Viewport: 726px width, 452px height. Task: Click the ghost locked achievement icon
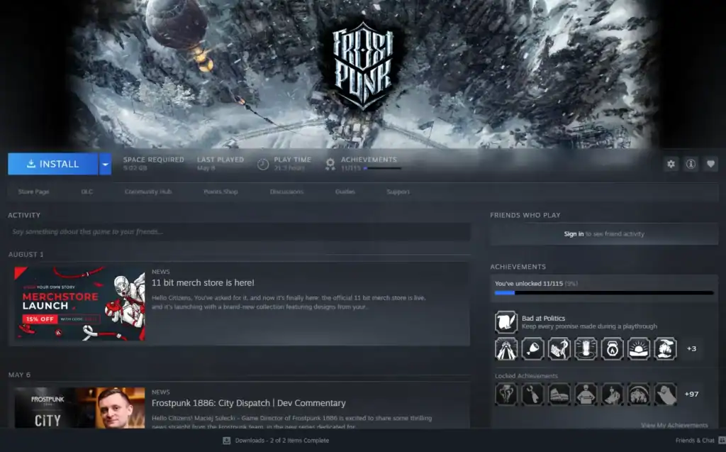pos(666,394)
